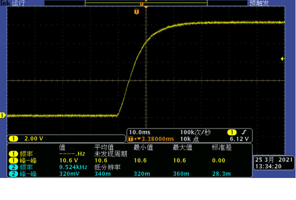Click the 320mV channel 2 peak-to-peak value
This screenshot has width=296, height=200.
[x=69, y=174]
